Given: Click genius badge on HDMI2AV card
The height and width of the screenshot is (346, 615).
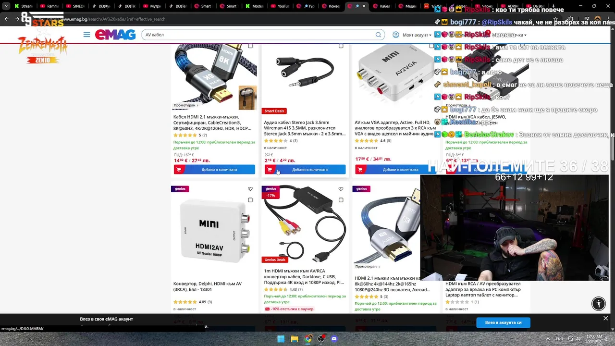Looking at the screenshot, I should [x=180, y=189].
